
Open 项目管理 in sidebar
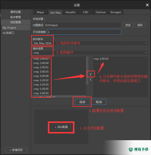pyautogui.click(x=16, y=22)
